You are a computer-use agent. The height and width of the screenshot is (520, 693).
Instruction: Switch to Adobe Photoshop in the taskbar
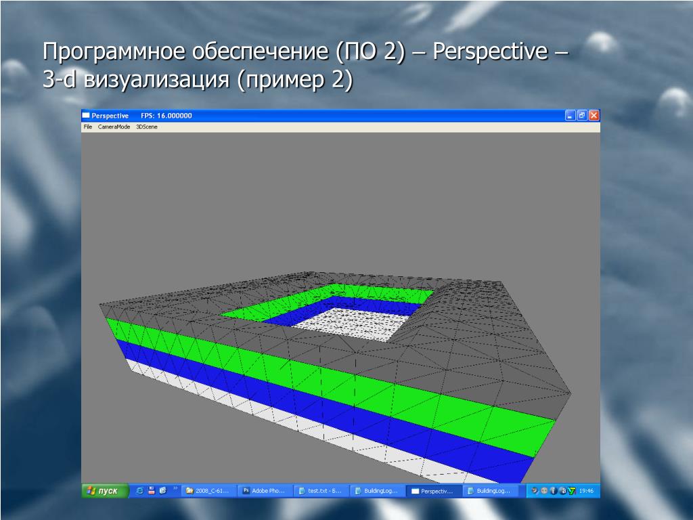(x=265, y=491)
